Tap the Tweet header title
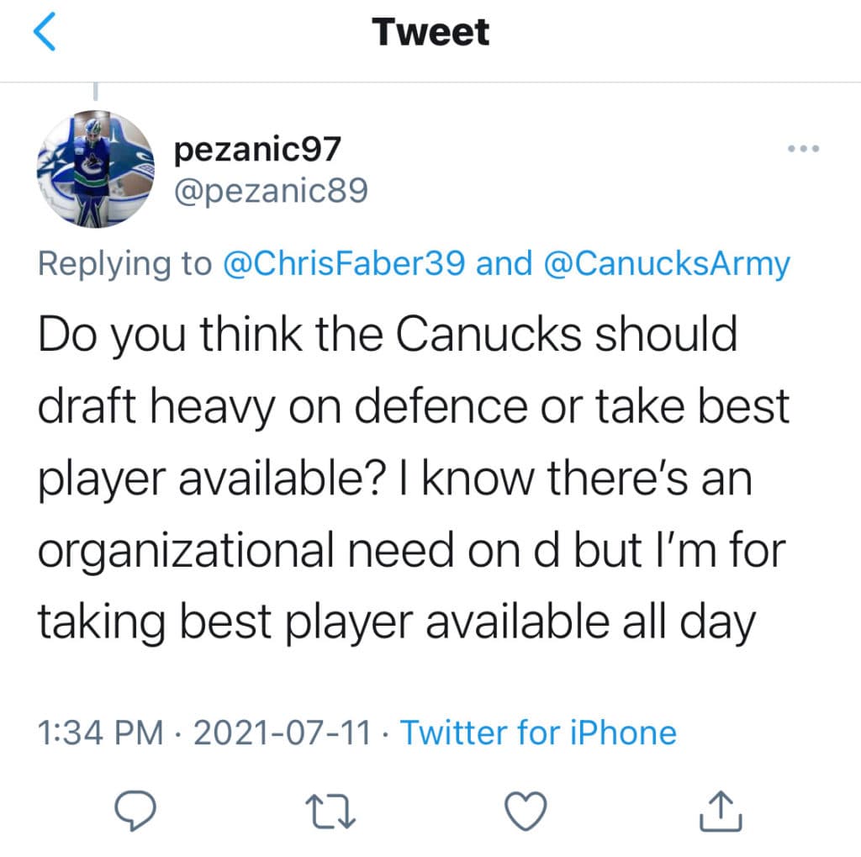861x857 pixels. [430, 33]
